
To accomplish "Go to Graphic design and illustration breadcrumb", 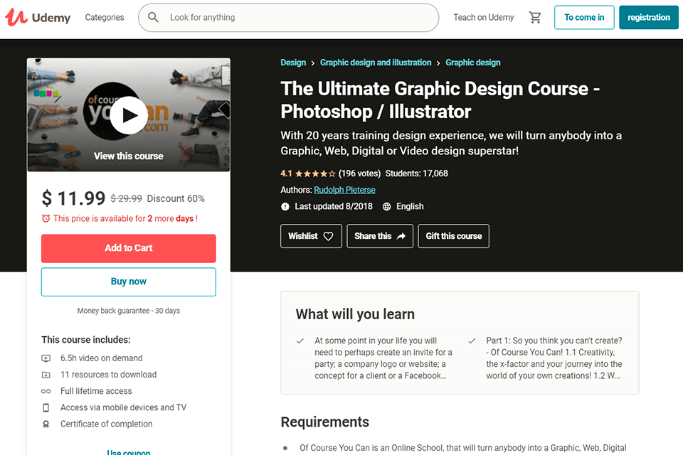I will tap(376, 63).
